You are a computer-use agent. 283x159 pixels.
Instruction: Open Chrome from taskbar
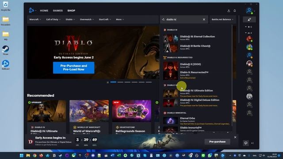[x=34, y=155]
